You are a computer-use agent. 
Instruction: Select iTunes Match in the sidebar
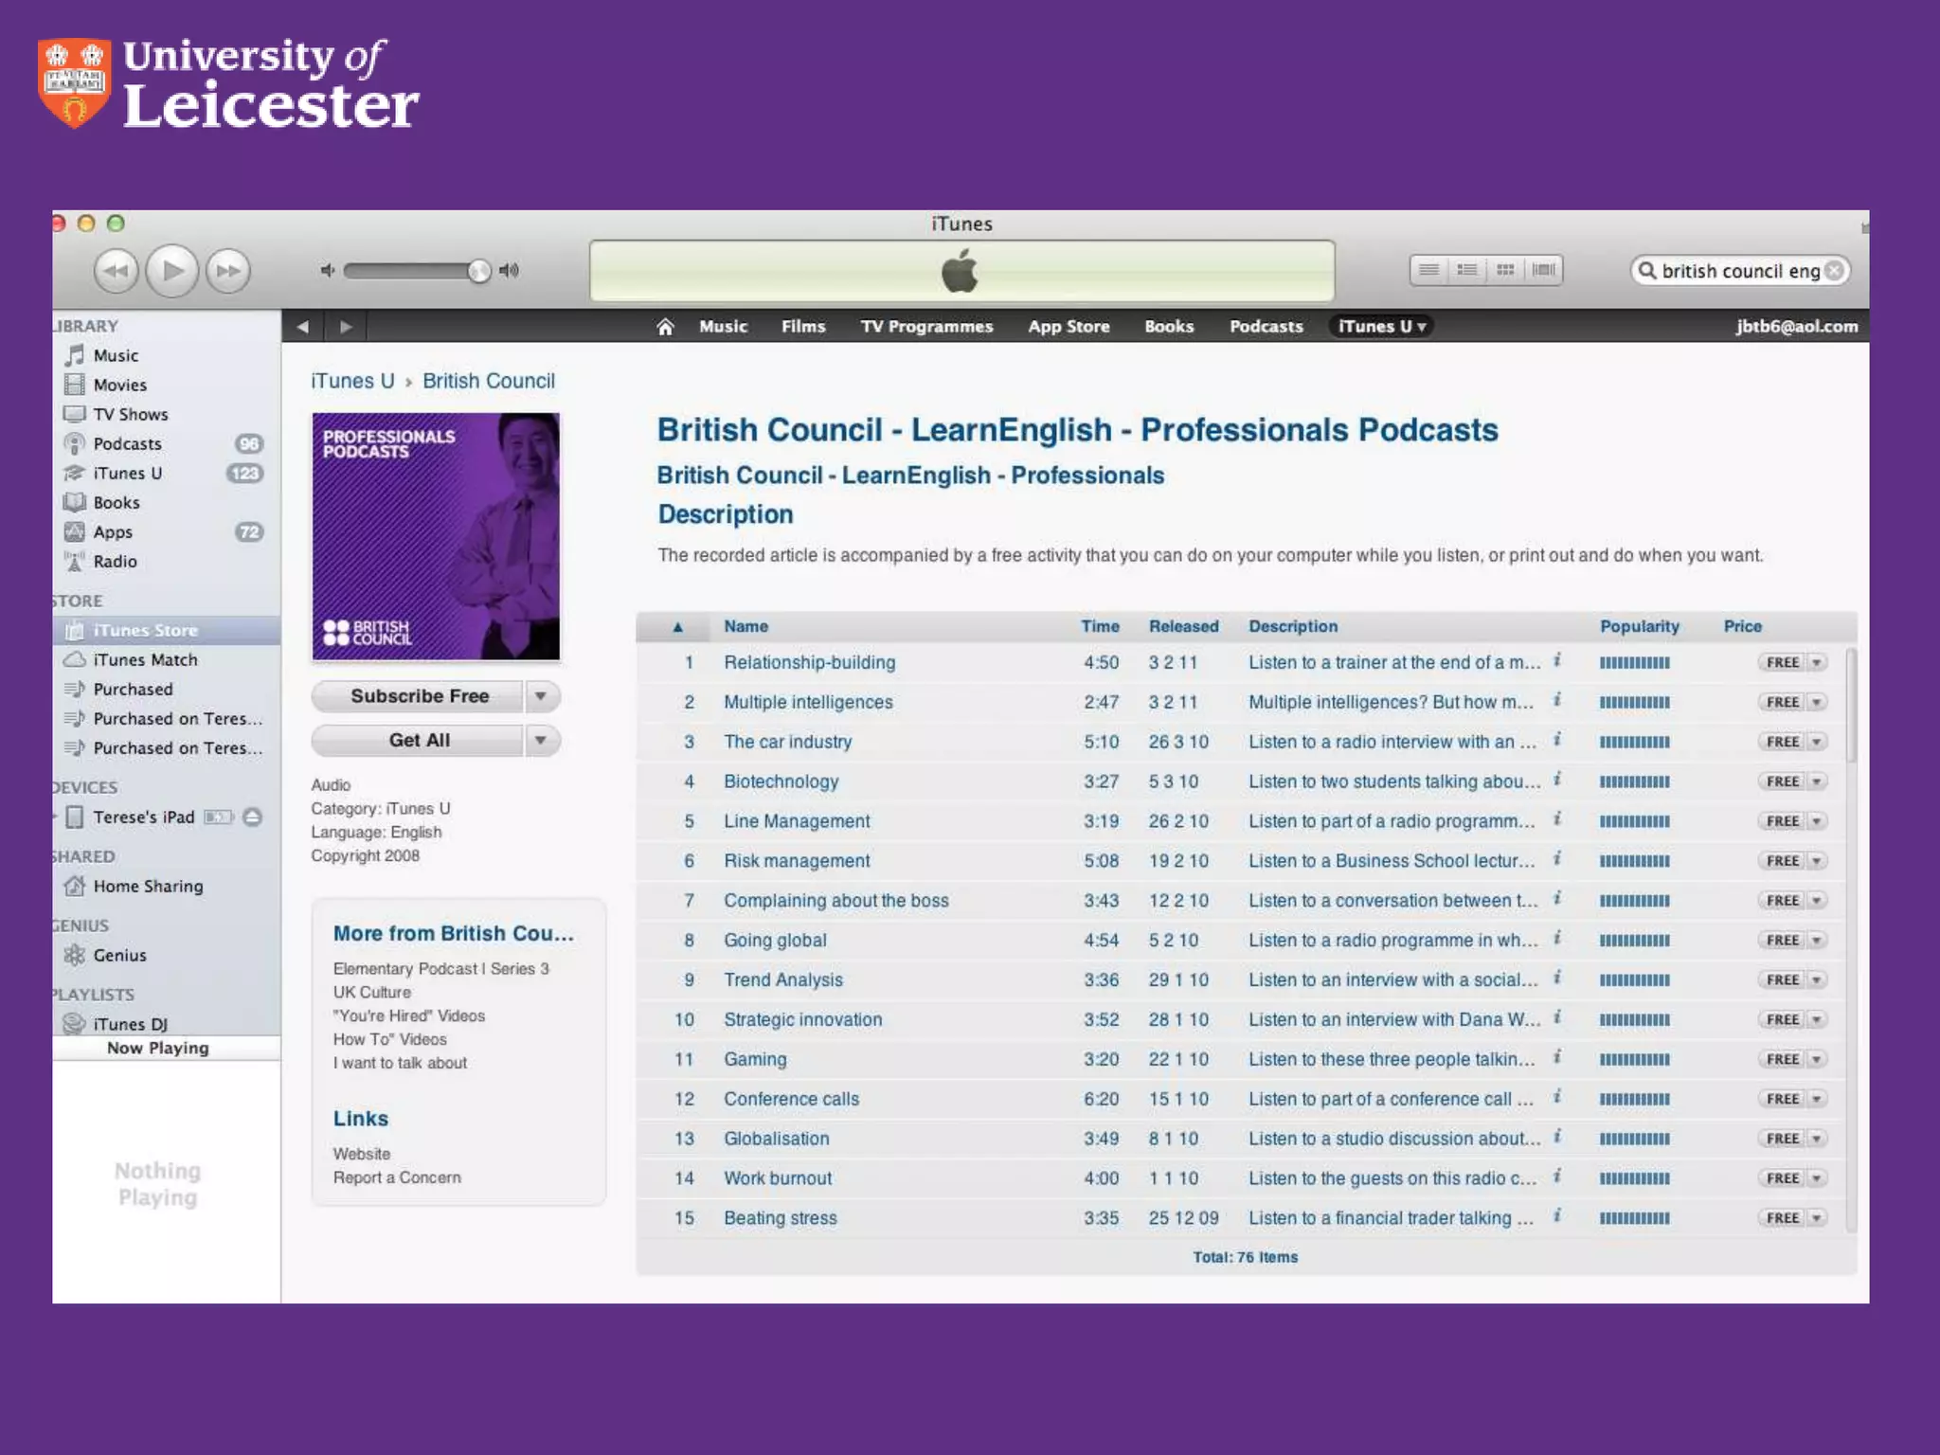(145, 660)
